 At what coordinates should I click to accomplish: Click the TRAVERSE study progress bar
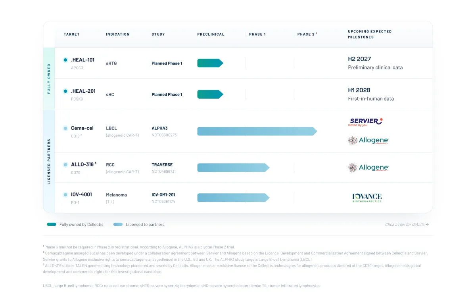click(x=233, y=168)
